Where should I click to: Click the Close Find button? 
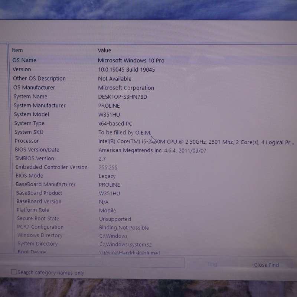[x=266, y=265]
